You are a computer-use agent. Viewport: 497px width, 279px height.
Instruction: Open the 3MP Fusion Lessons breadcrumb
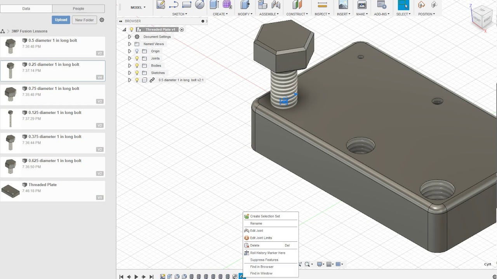tap(30, 31)
